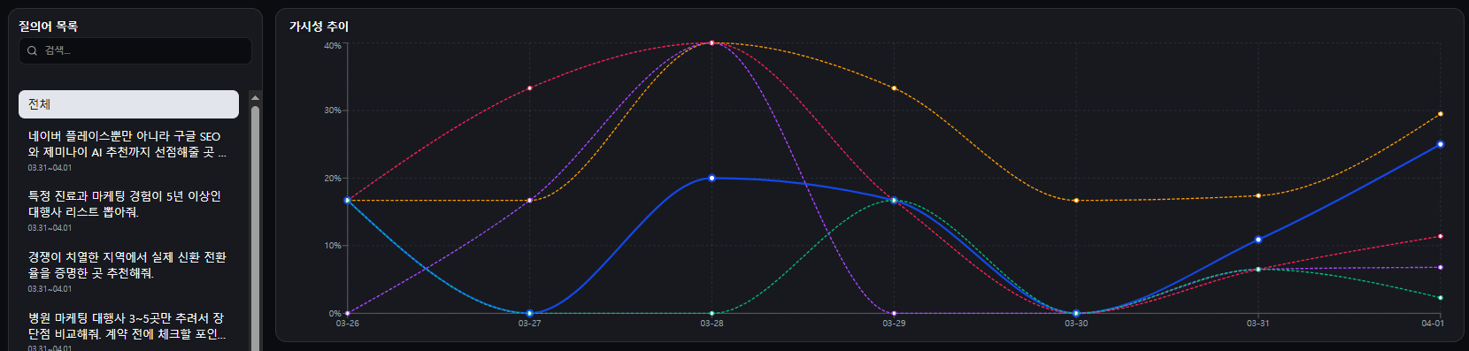
Task: Open the query 경쟁이 치열한 지역에서 실제 신환 전환율
Action: click(x=128, y=272)
